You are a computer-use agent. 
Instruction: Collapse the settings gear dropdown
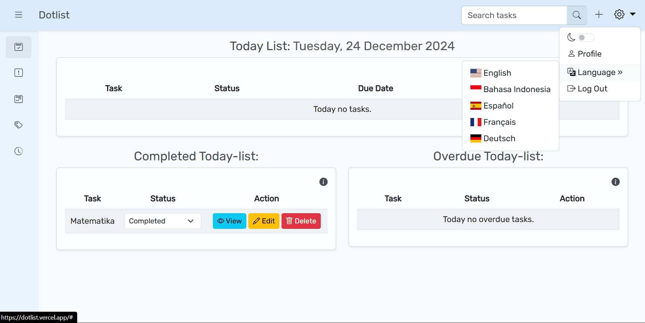[624, 15]
